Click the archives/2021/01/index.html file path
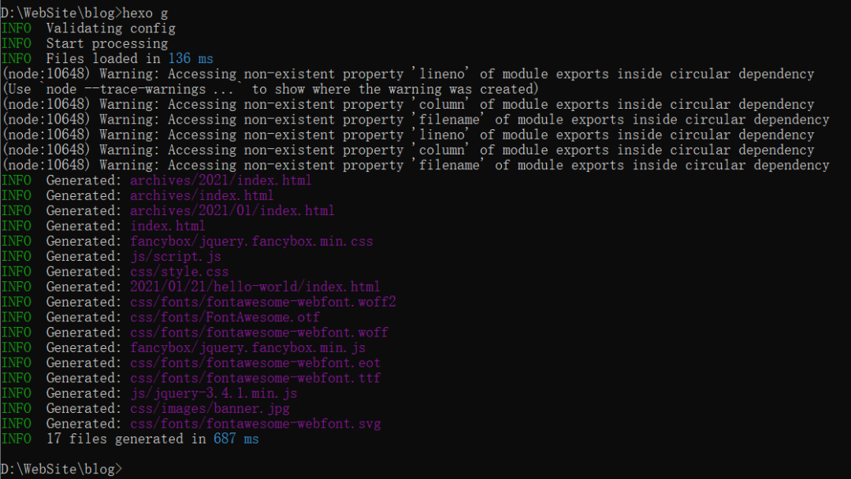Viewport: 851px width, 479px height. coord(232,210)
